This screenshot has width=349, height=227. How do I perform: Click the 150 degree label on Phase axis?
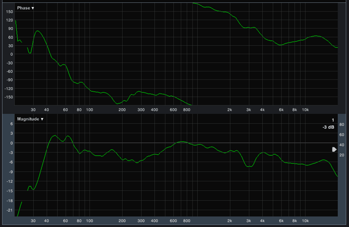tap(9, 12)
